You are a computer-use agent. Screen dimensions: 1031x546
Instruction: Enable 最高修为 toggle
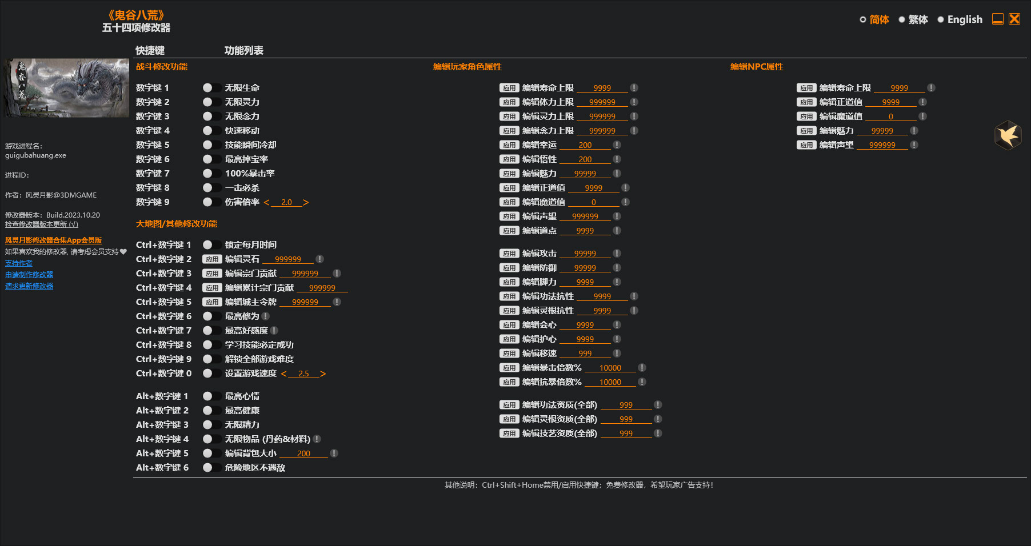click(x=211, y=316)
